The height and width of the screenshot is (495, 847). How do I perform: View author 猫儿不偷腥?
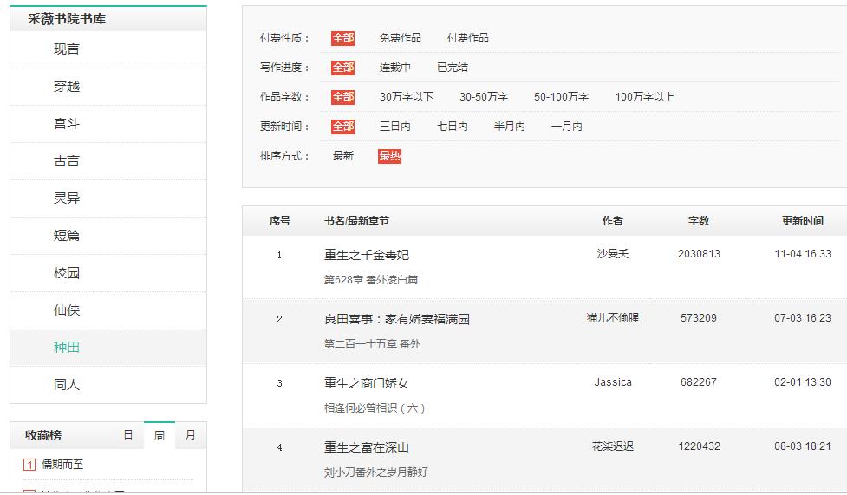coord(612,318)
